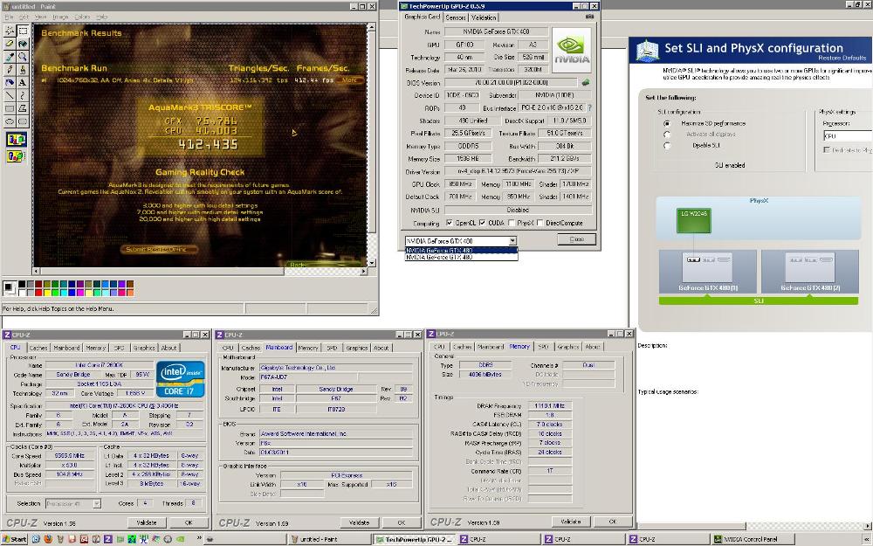
Task: Choose the Rounded Rectangle tool in Paint
Action: [x=23, y=121]
